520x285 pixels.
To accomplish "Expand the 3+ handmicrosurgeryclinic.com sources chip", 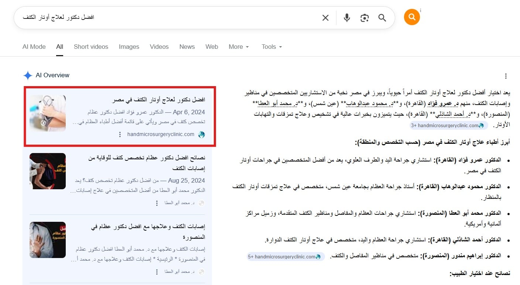I will tap(448, 125).
